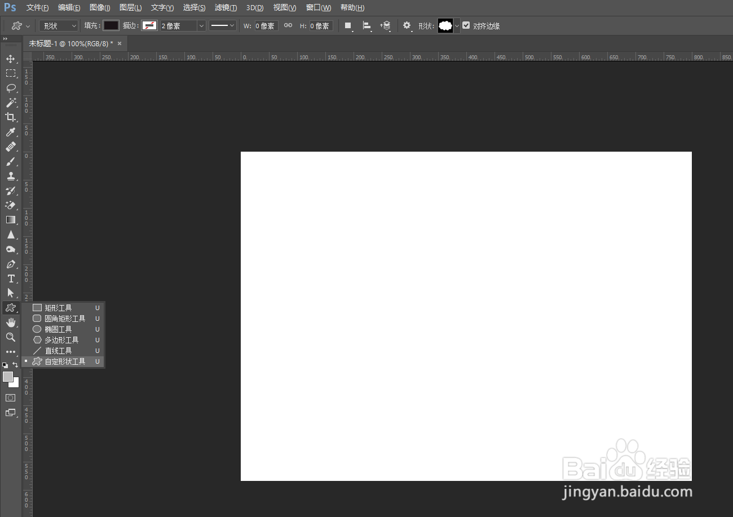Image resolution: width=733 pixels, height=517 pixels.
Task: Choose 圆角矩形工具 from the flyout
Action: 63,319
